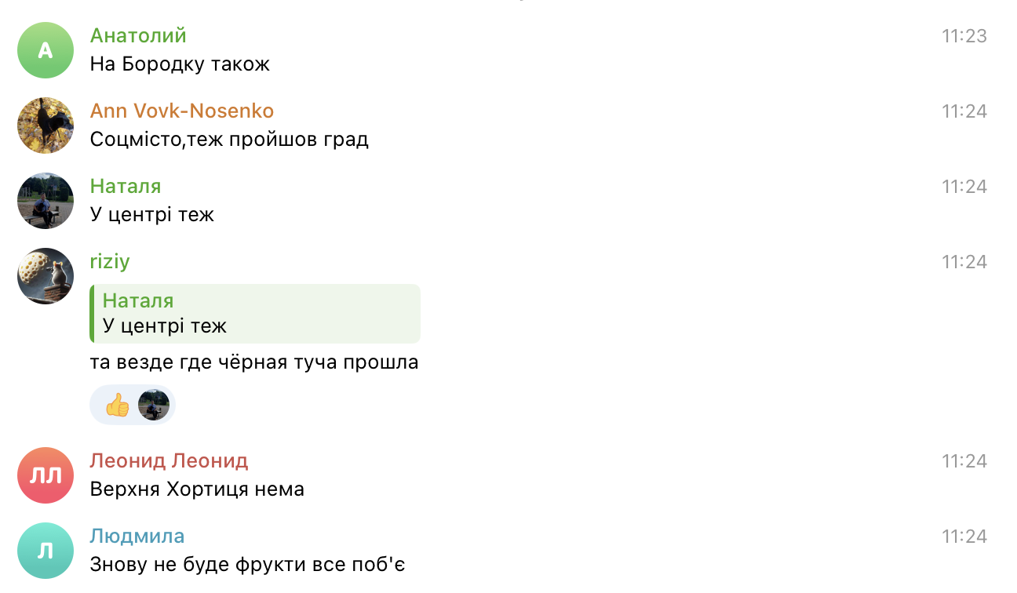The width and height of the screenshot is (1017, 593).
Task: Click message 'та везде где чёрная туча прошла'
Action: tap(254, 362)
